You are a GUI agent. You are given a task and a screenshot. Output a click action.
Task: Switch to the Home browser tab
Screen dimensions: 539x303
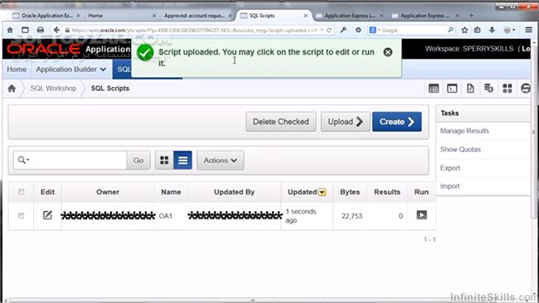click(95, 16)
